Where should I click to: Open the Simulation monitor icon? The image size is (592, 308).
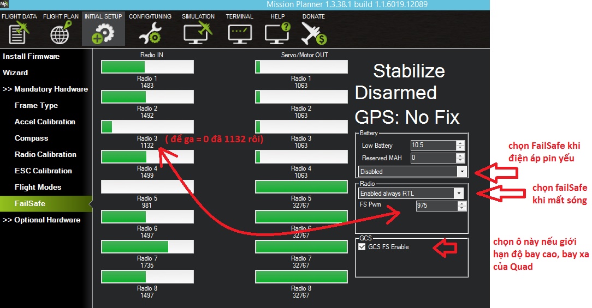(198, 33)
